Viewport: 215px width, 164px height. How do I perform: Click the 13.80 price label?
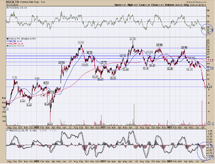click(x=61, y=63)
